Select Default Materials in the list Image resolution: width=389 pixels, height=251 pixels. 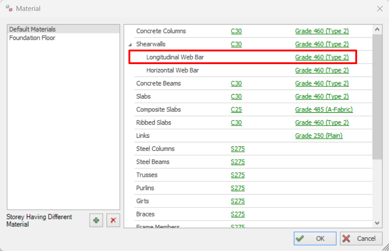(63, 29)
